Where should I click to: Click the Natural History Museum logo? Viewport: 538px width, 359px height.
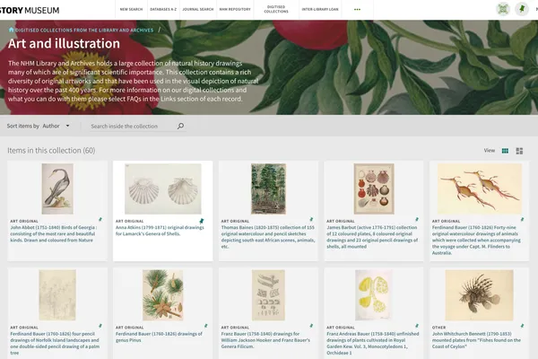pyautogui.click(x=30, y=10)
